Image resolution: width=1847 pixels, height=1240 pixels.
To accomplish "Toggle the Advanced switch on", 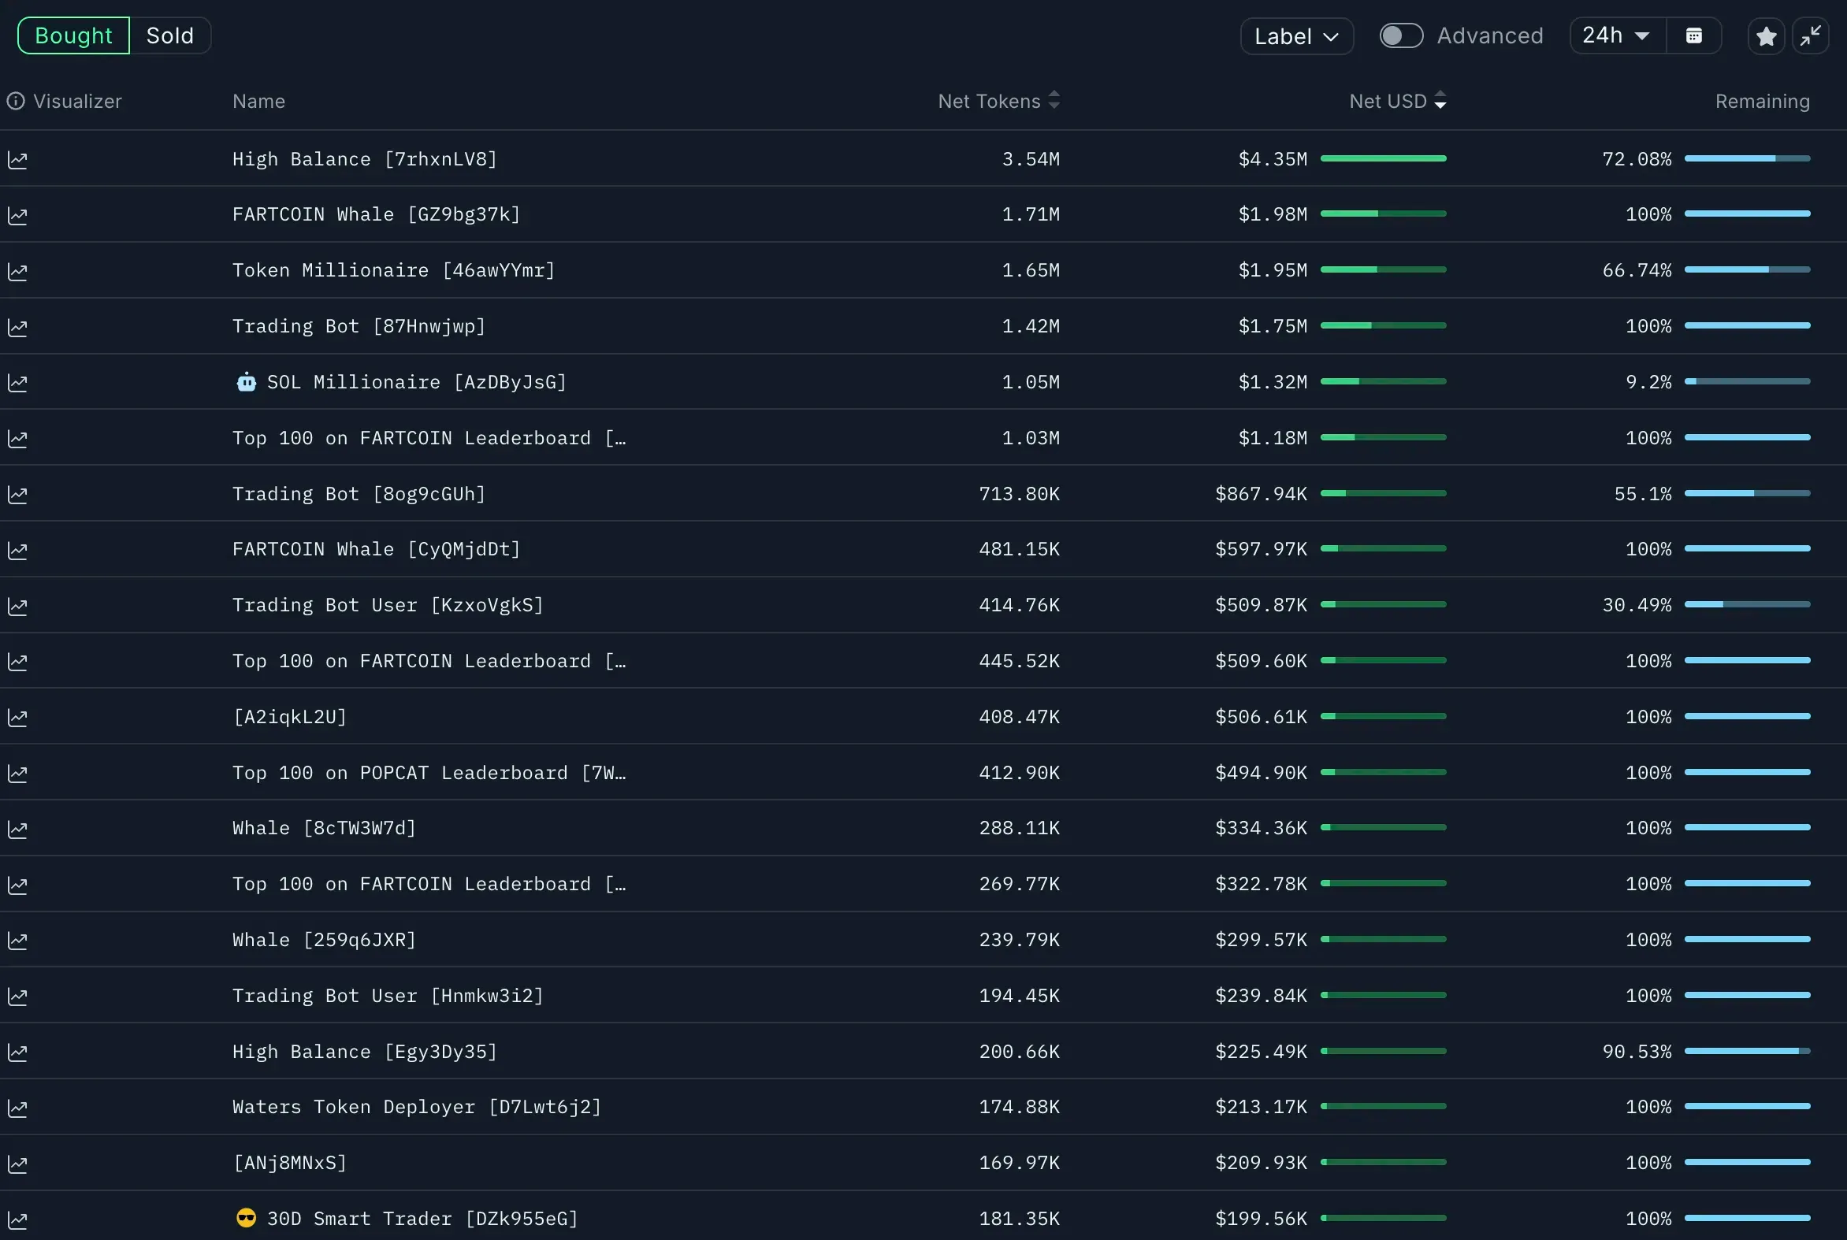I will [x=1401, y=36].
